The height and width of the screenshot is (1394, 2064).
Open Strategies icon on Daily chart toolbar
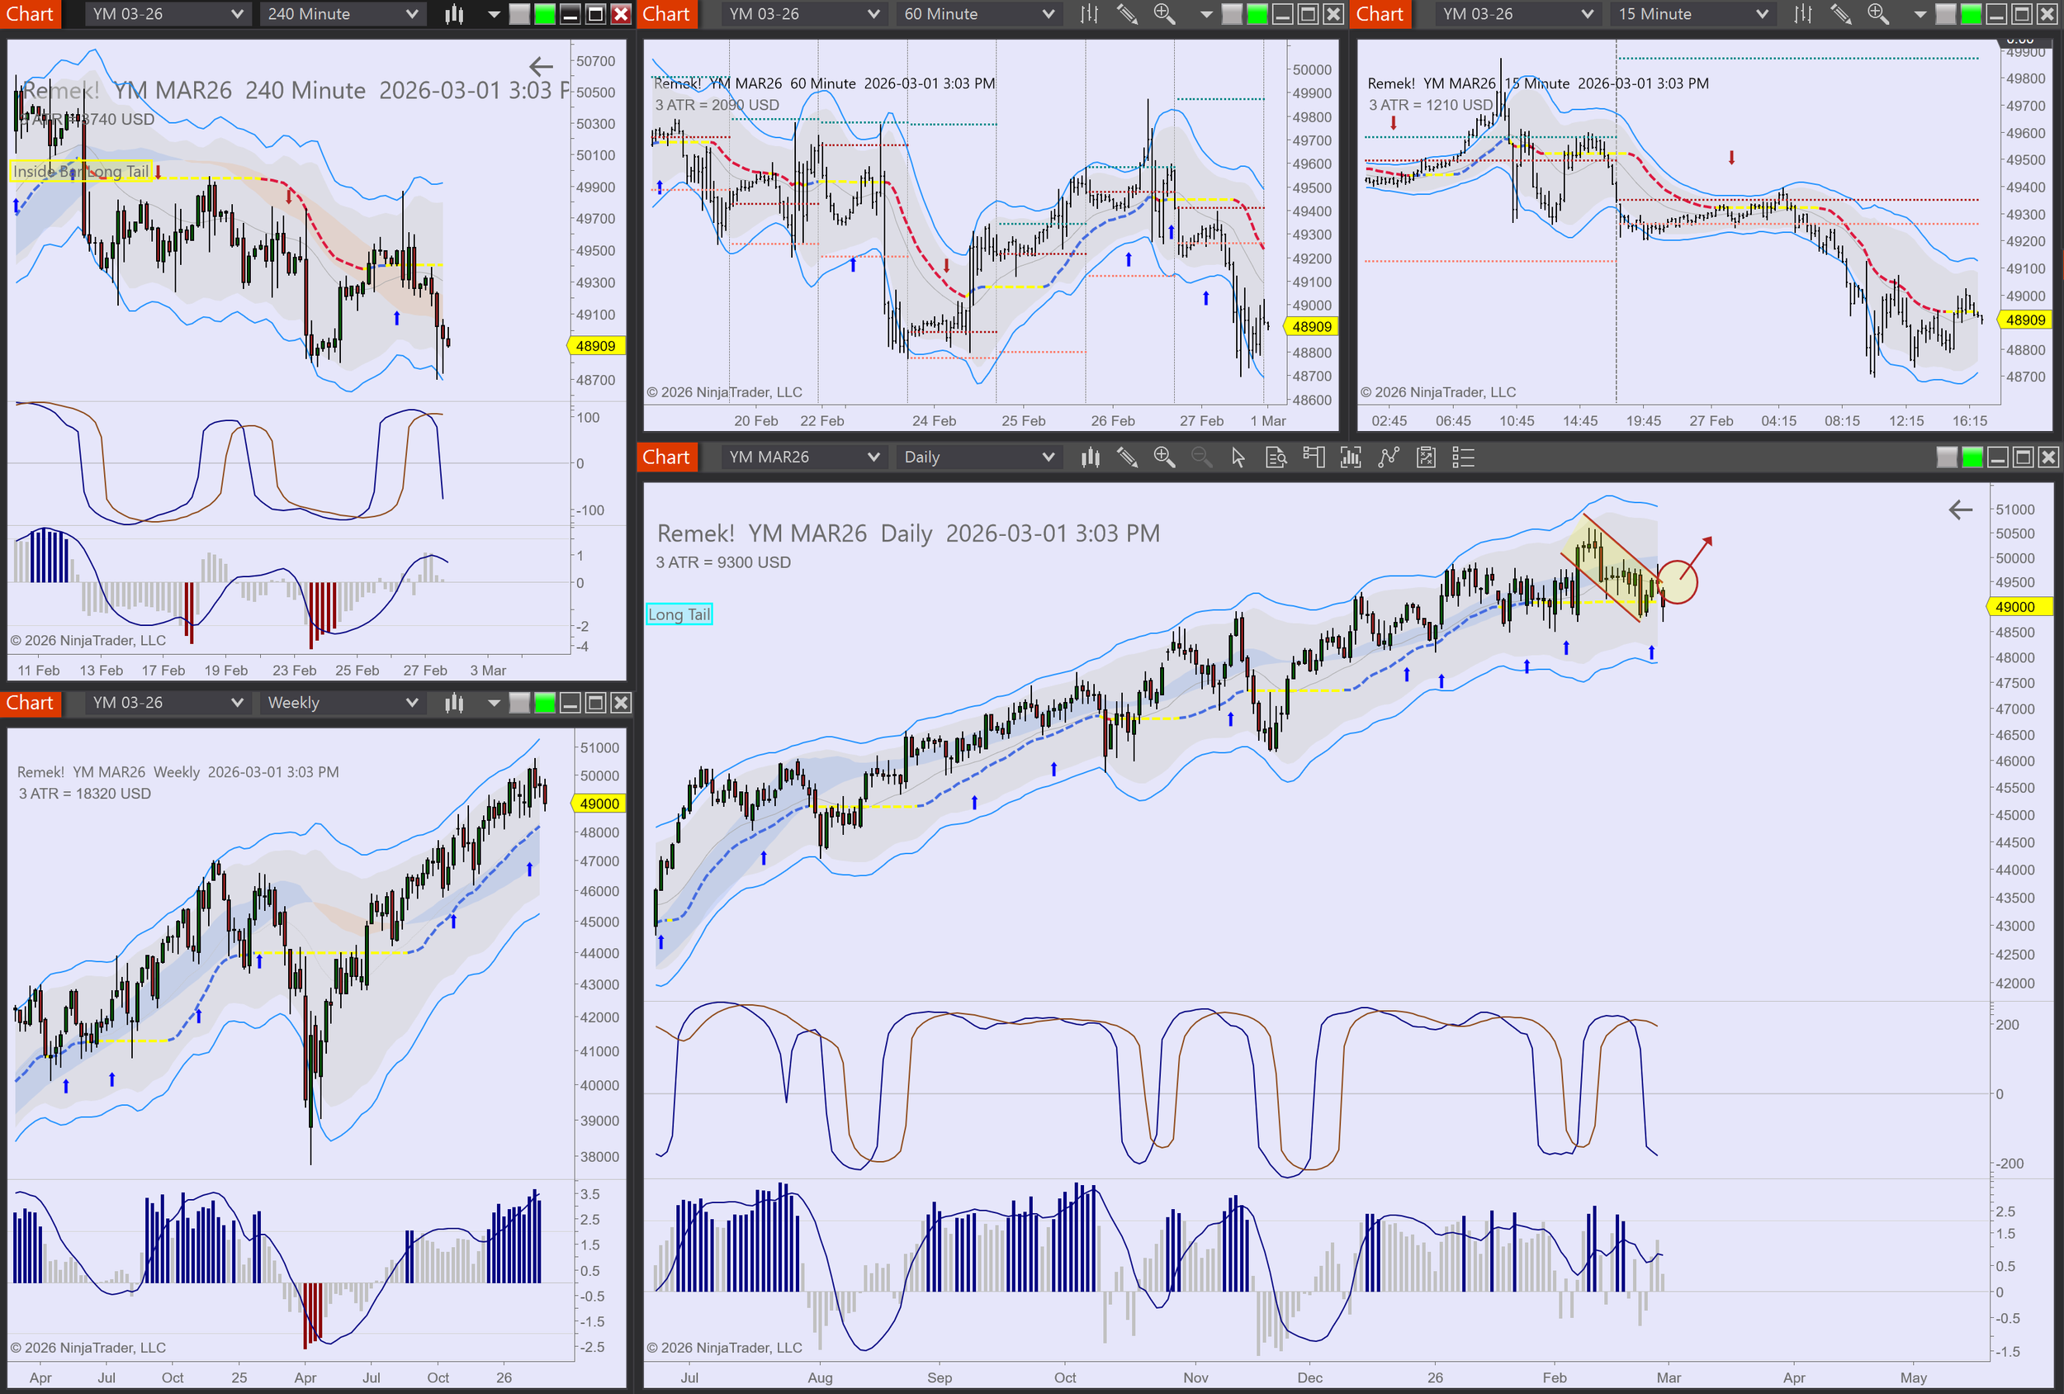(1388, 458)
